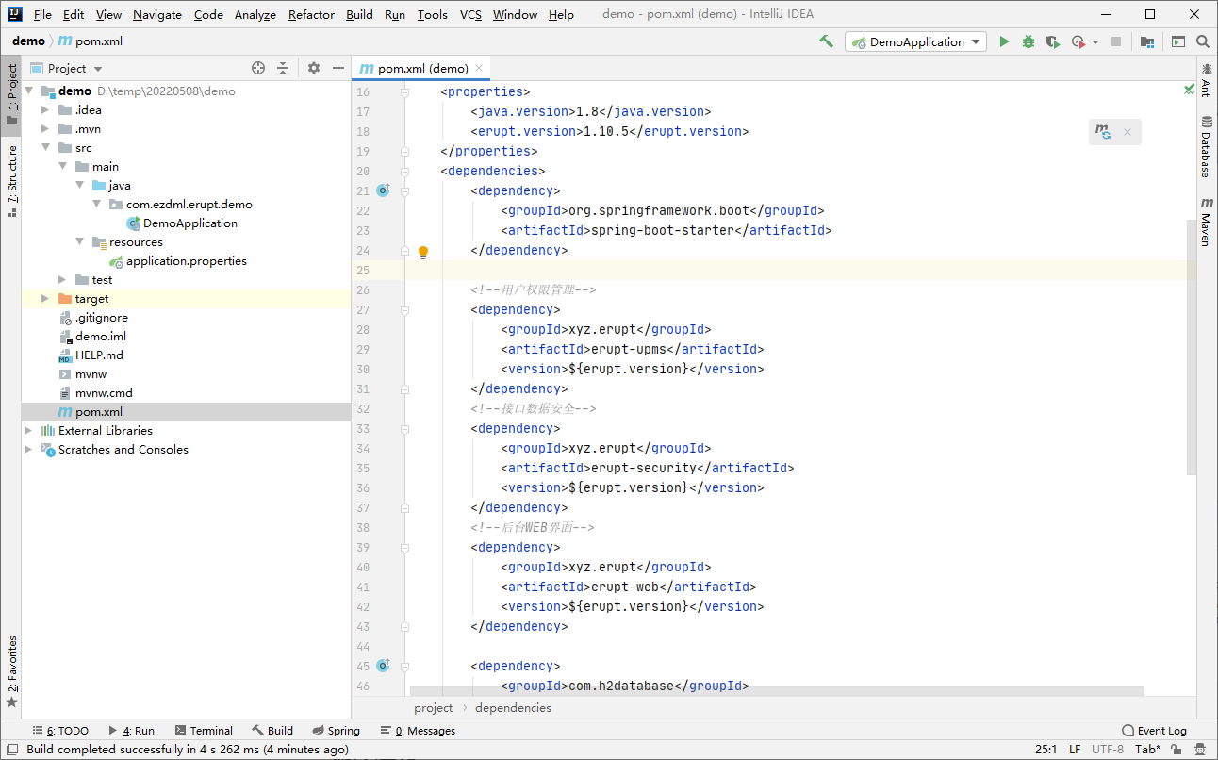Open the VCS menu
Viewport: 1218px width, 760px height.
coord(470,14)
